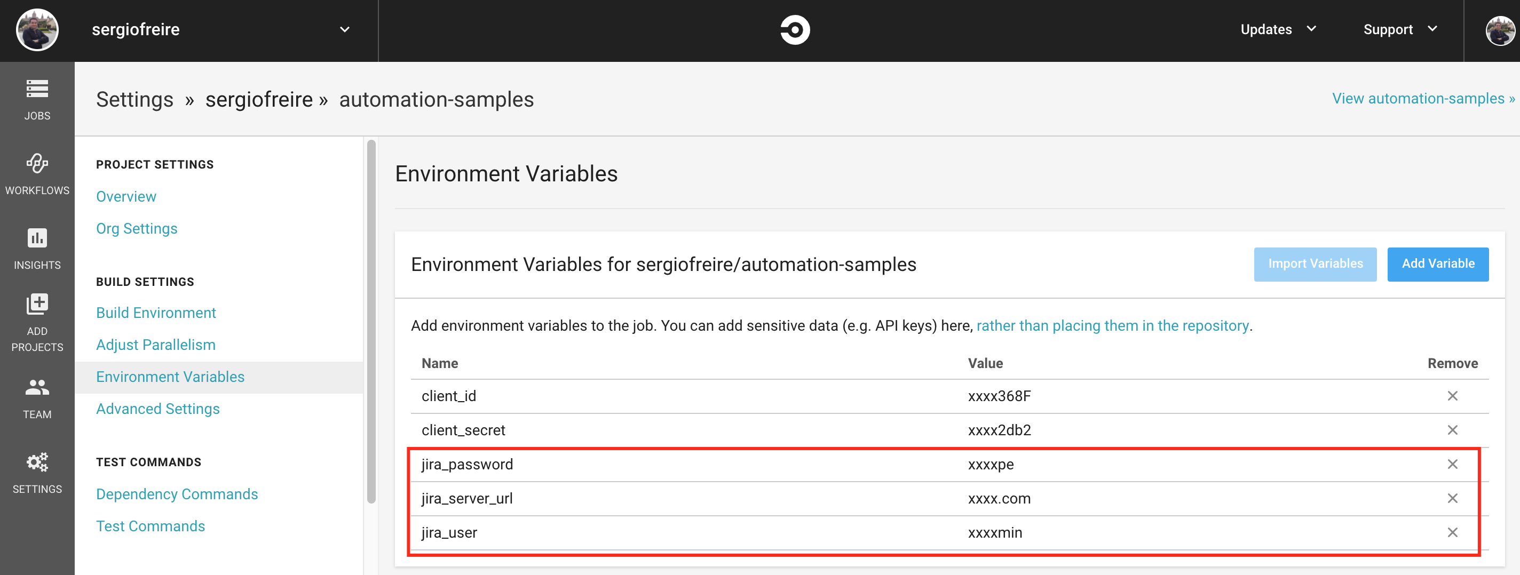Remove the jira_server_url variable
This screenshot has height=575, width=1520.
(x=1452, y=498)
